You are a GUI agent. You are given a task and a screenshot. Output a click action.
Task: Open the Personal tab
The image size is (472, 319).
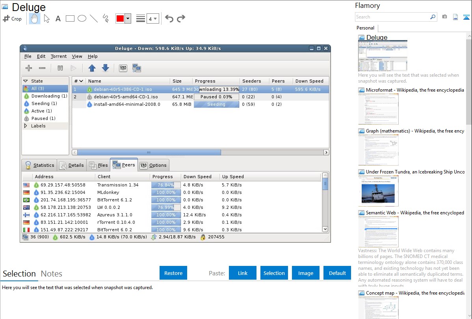[x=366, y=28]
